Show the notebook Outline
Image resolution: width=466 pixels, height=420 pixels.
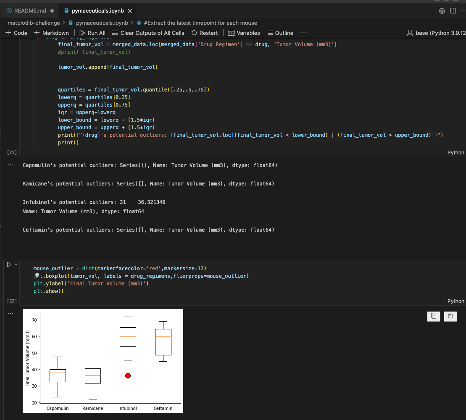tap(280, 33)
